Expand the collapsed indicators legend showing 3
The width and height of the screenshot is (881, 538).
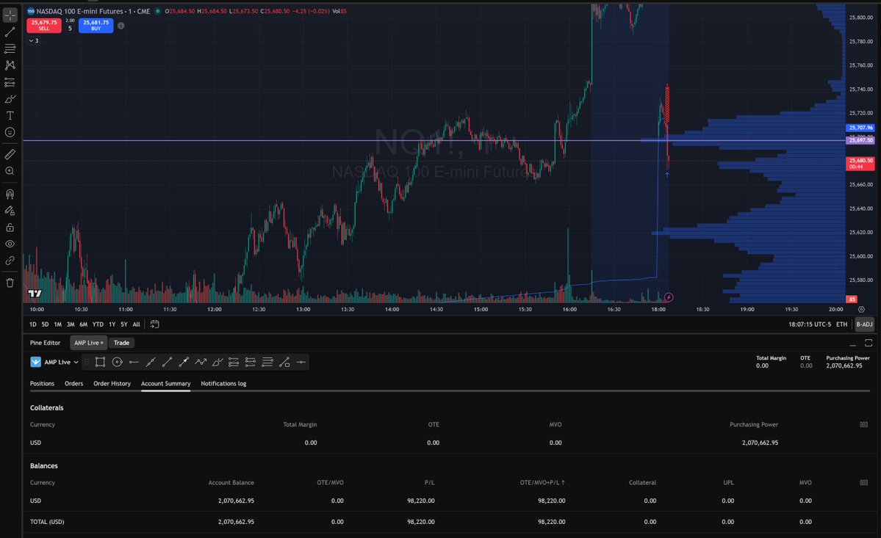33,41
